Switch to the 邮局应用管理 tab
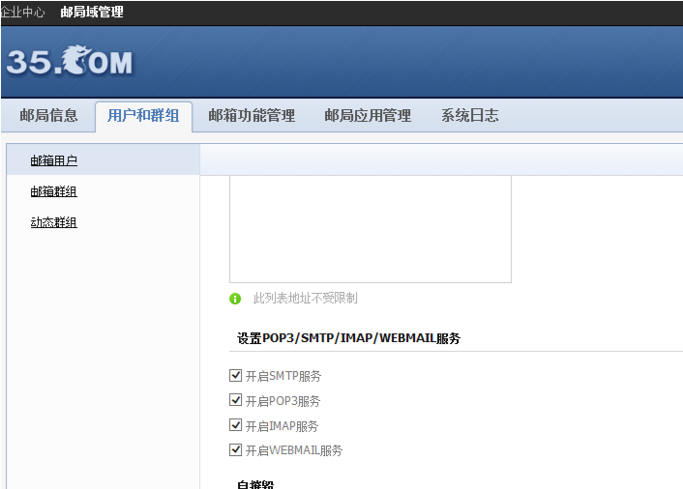The width and height of the screenshot is (683, 489). [x=368, y=116]
